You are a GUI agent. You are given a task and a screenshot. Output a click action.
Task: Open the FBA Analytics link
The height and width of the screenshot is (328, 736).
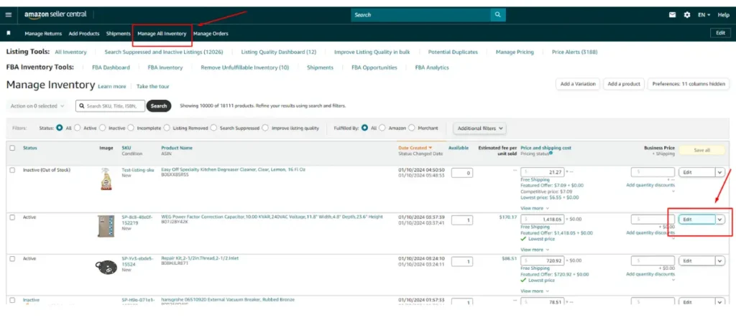click(x=432, y=67)
